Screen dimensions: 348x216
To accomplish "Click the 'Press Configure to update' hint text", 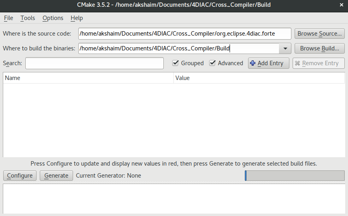I will (x=174, y=164).
